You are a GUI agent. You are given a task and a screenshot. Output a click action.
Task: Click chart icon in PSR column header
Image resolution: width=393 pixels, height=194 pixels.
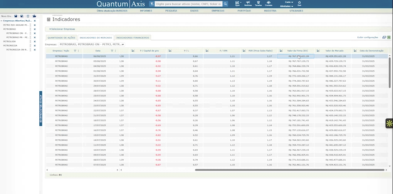click(x=244, y=50)
